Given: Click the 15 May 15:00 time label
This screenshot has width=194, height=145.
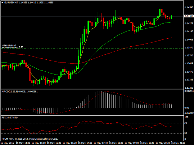Looking at the screenshot, I should pos(38,143).
